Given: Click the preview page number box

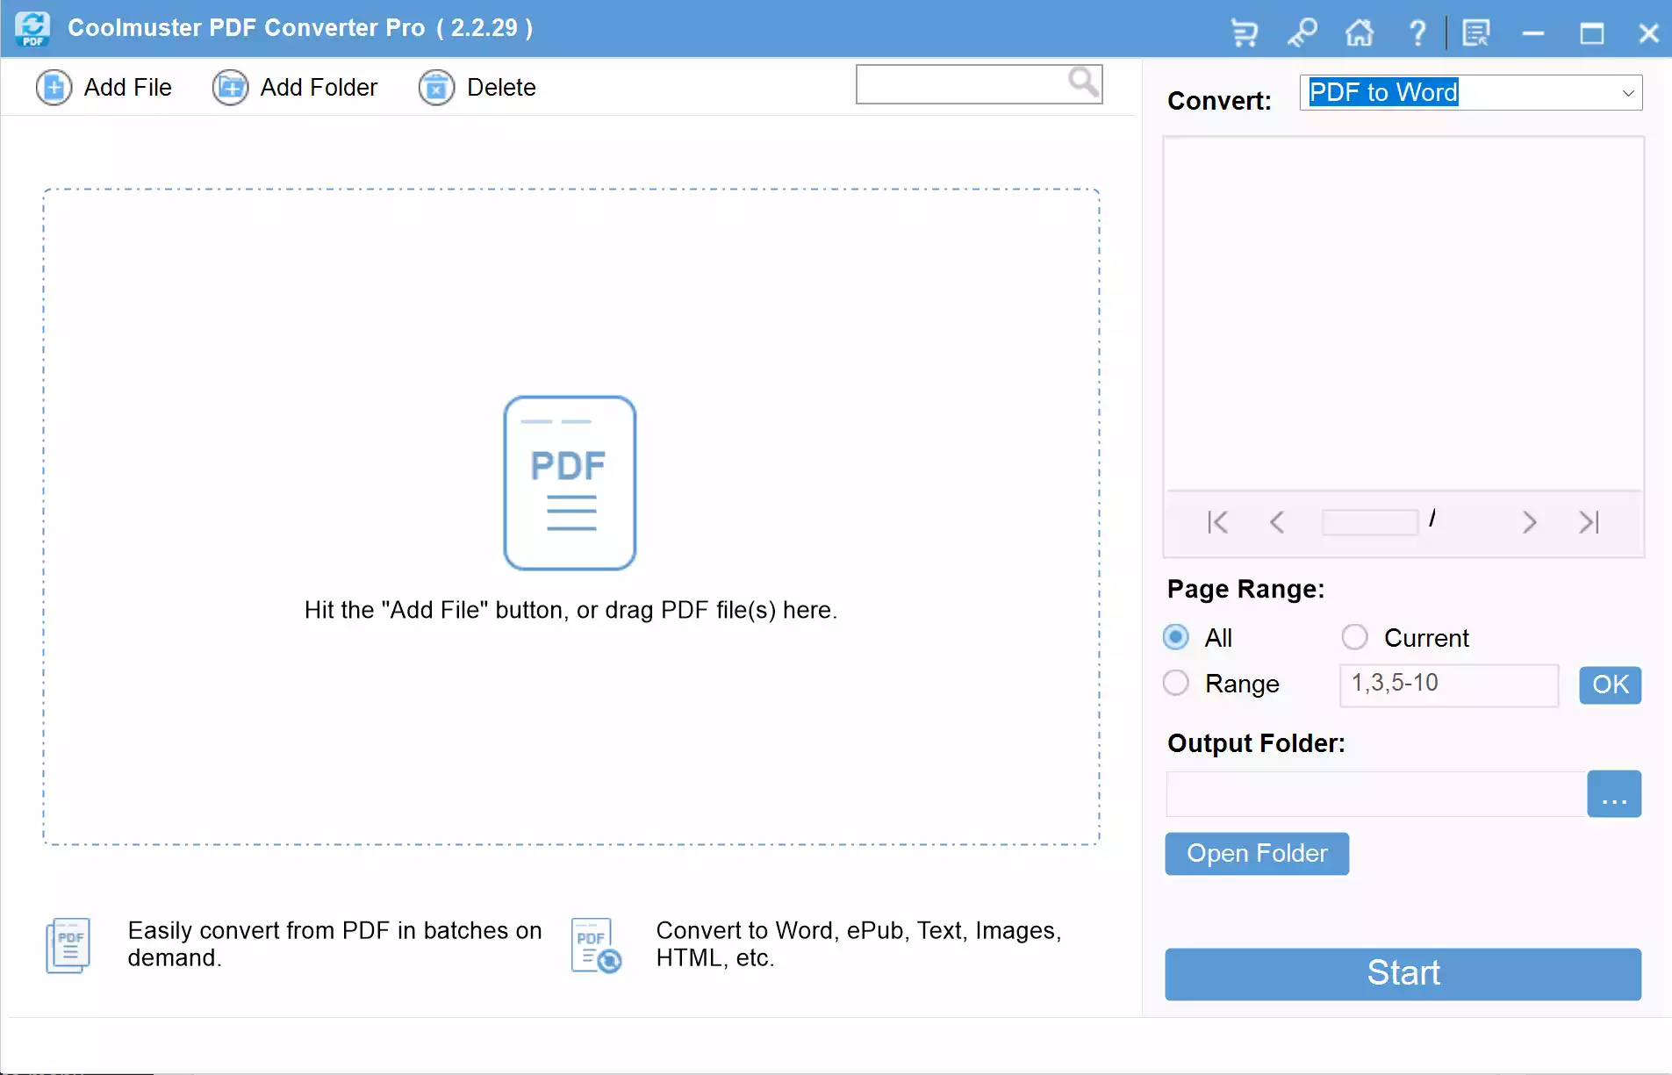Looking at the screenshot, I should [x=1370, y=522].
